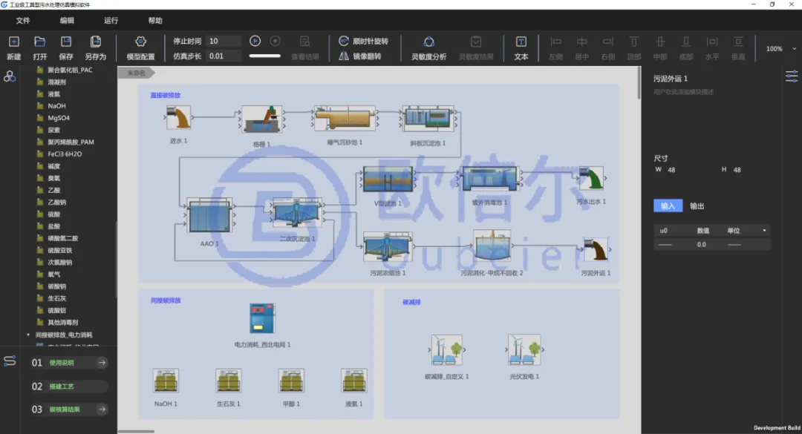Click the 文件 menu

click(x=23, y=21)
